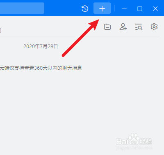
Task: Open the chat files folder icon
Action: pyautogui.click(x=107, y=27)
